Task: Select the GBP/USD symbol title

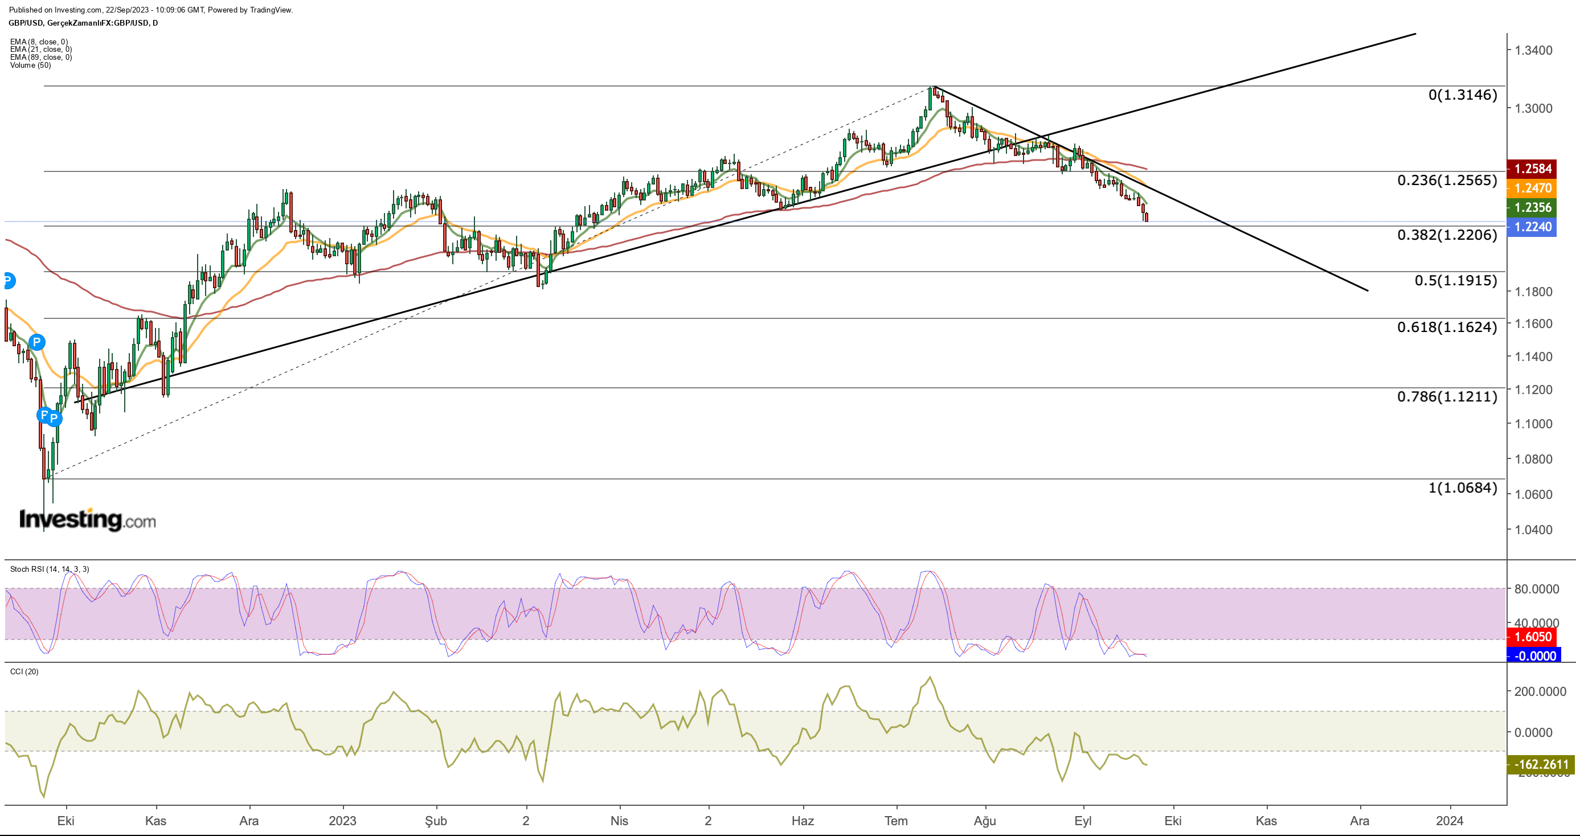Action: pos(83,23)
